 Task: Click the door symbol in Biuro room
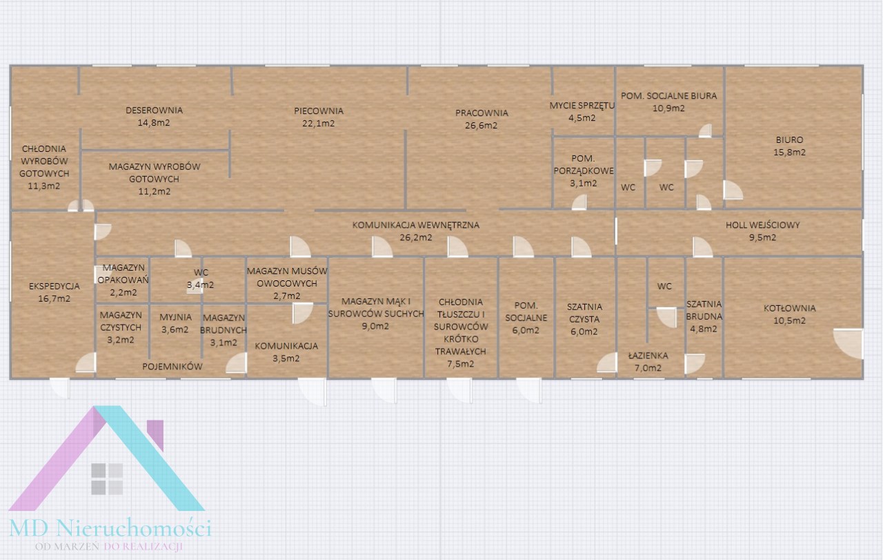[x=733, y=190]
